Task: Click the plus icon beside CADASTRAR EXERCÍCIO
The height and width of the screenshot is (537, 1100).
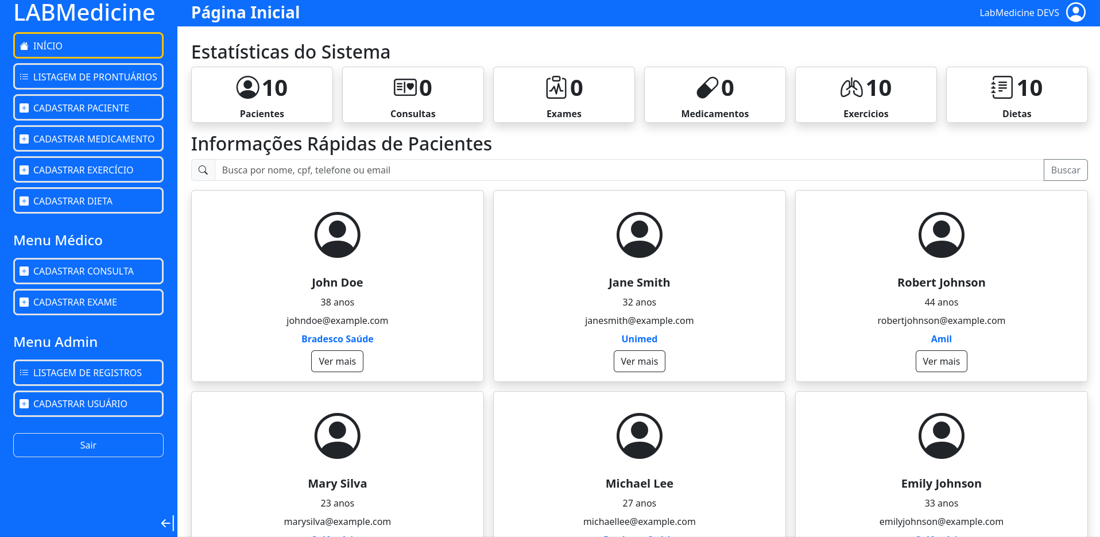Action: 24,170
